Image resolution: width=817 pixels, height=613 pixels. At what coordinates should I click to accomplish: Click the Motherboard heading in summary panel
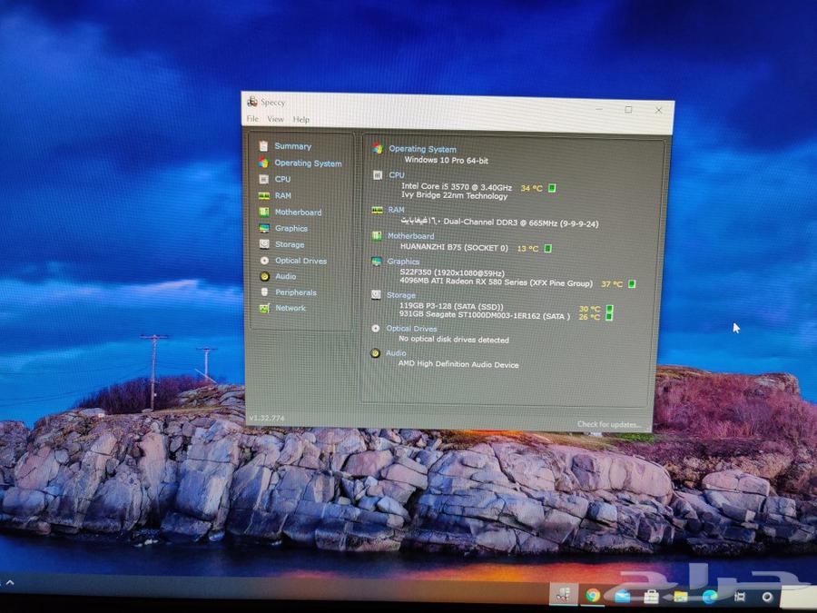[x=410, y=236]
